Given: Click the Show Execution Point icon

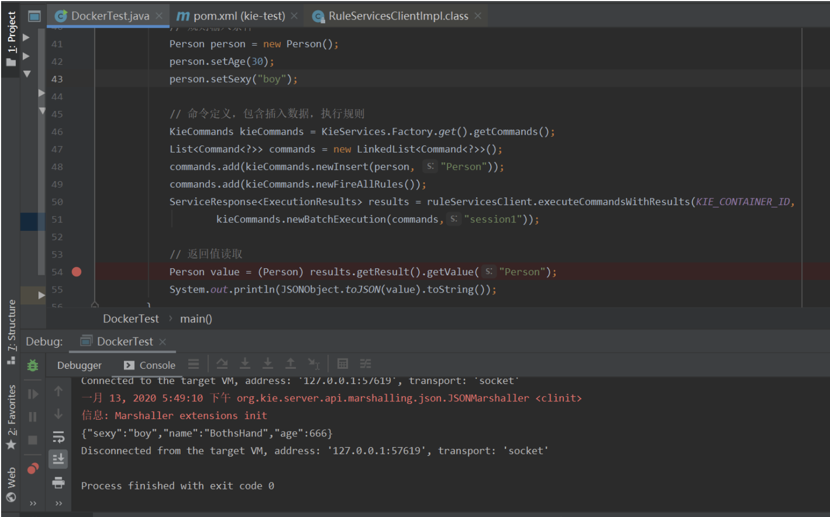Looking at the screenshot, I should [x=194, y=364].
